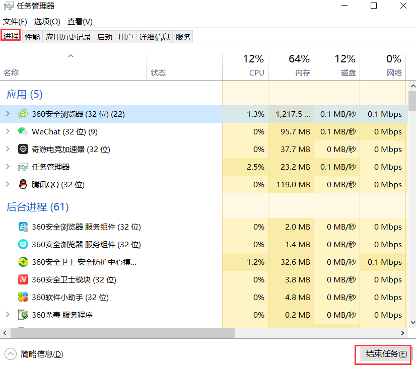Image resolution: width=416 pixels, height=366 pixels.
Task: Switch to the 启动 tab
Action: (105, 37)
